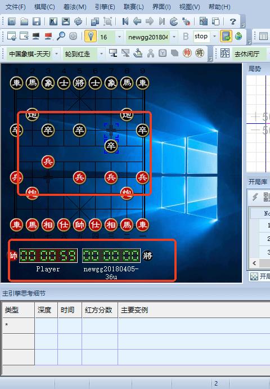The width and height of the screenshot is (270, 389).
Task: Click the Y badge icon
Action: [163, 53]
